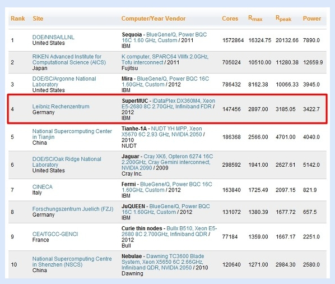The image size is (335, 284).
Task: Select the Rmax value 10510.00
Action: click(x=259, y=62)
